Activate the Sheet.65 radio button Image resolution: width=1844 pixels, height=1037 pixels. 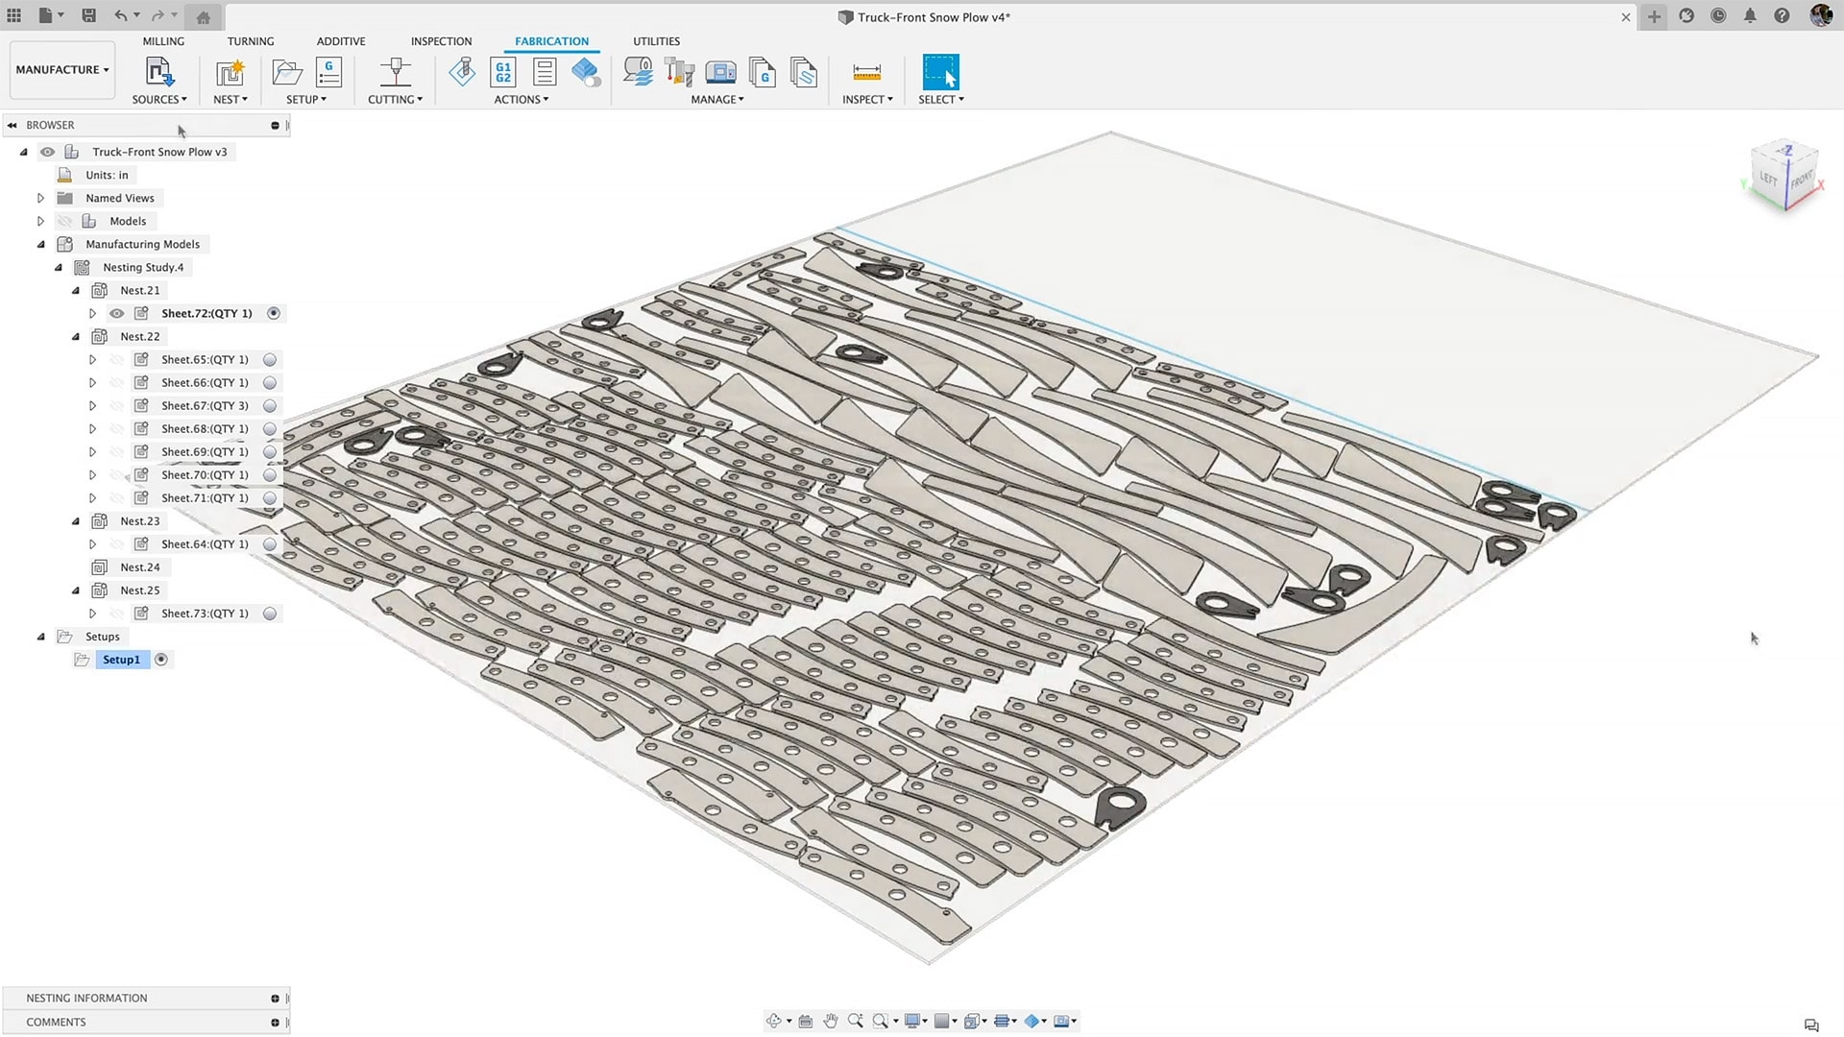(x=270, y=360)
